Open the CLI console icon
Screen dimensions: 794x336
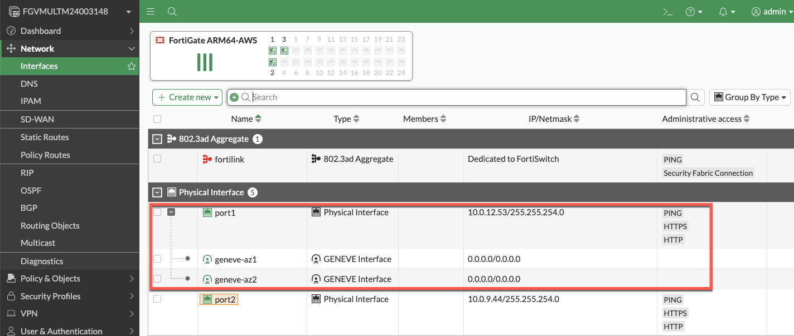pos(667,12)
